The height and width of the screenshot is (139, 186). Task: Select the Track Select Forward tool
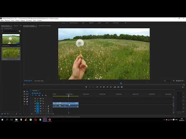pos(27,92)
